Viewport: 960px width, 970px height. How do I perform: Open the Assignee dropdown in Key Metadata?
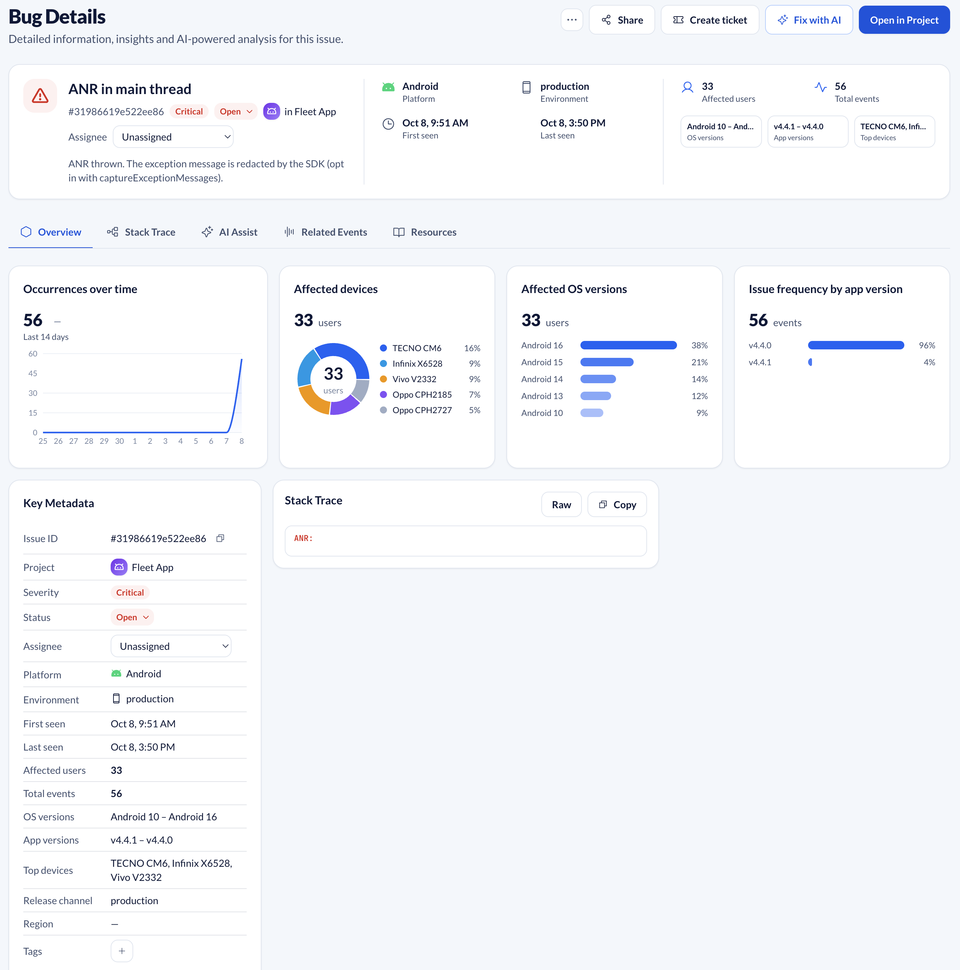(x=171, y=646)
